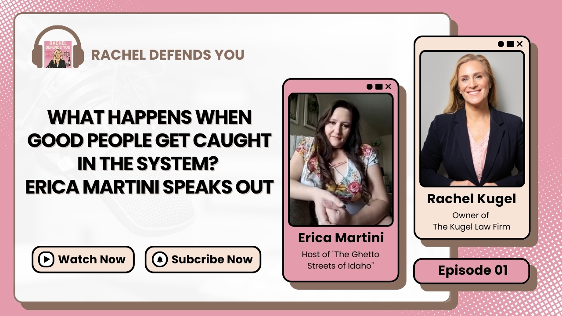Viewport: 562px width, 316px height.
Task: Click the Rachel Kugel name label
Action: 472,199
